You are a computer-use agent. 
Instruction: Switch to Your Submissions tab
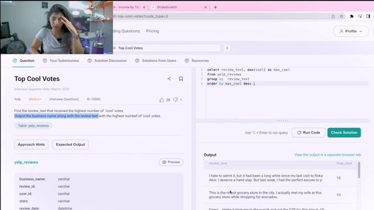click(61, 61)
